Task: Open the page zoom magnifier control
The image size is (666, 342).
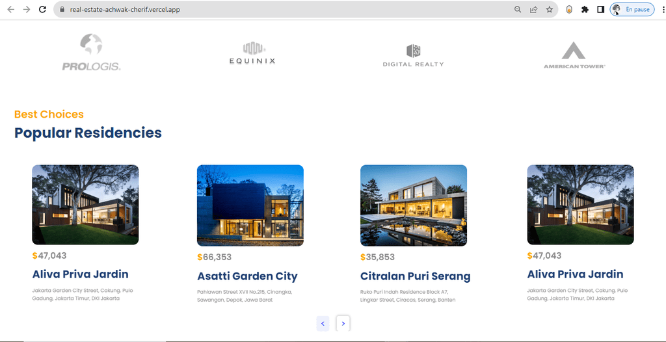Action: 518,9
